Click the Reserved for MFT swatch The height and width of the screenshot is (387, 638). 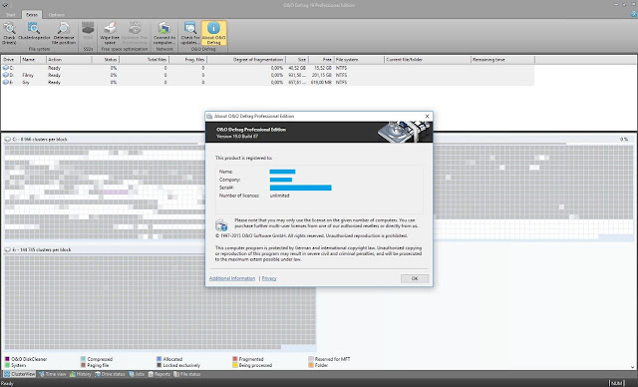[311, 359]
